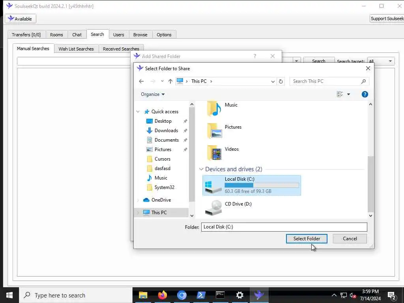
Task: Switch to the Chat tab
Action: pos(77,35)
